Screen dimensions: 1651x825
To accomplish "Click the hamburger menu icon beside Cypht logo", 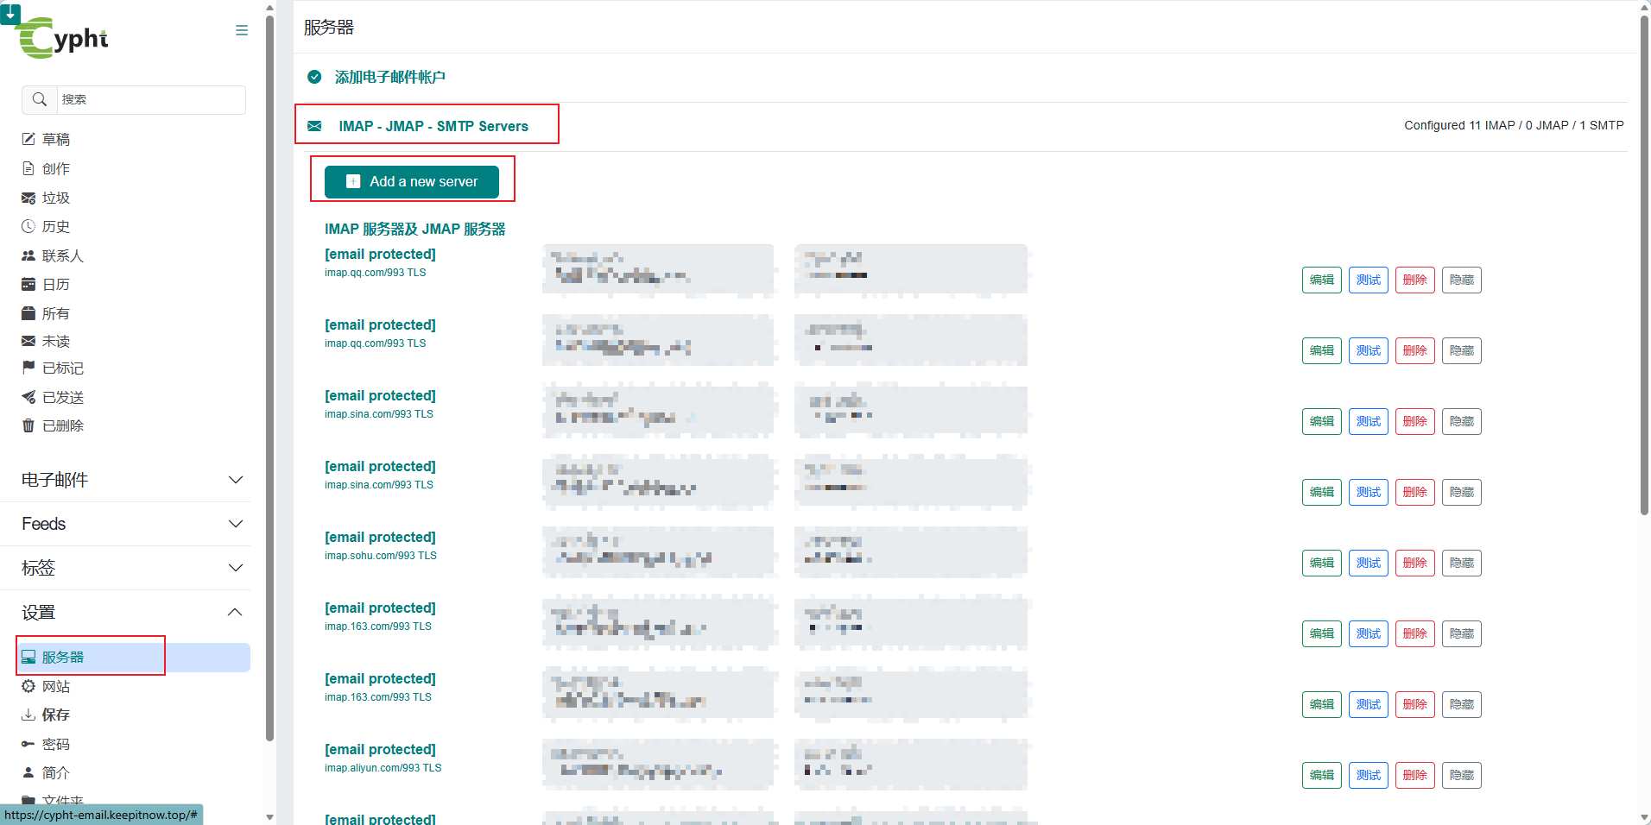I will (242, 30).
